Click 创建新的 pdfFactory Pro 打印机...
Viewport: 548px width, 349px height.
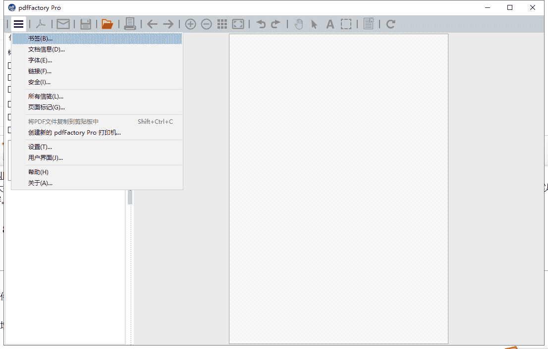click(74, 133)
